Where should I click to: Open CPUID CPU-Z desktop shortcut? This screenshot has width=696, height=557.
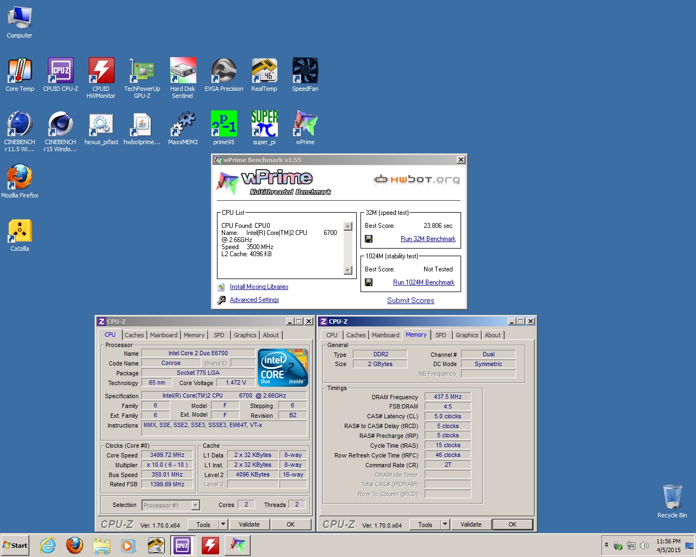pos(60,75)
